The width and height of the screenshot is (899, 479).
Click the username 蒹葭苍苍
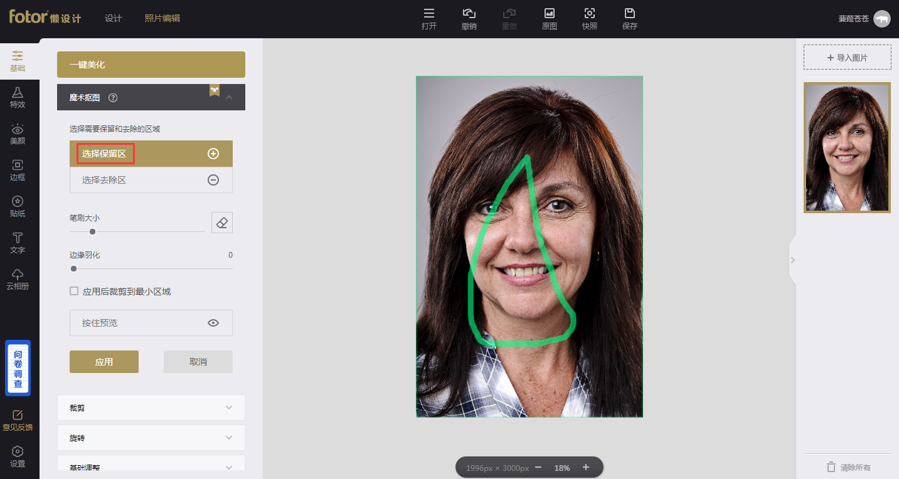[x=854, y=19]
